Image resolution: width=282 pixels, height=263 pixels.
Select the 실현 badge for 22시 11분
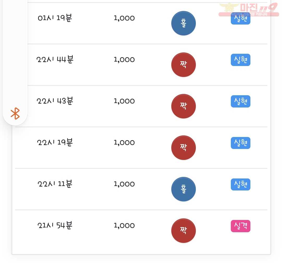[x=240, y=184]
